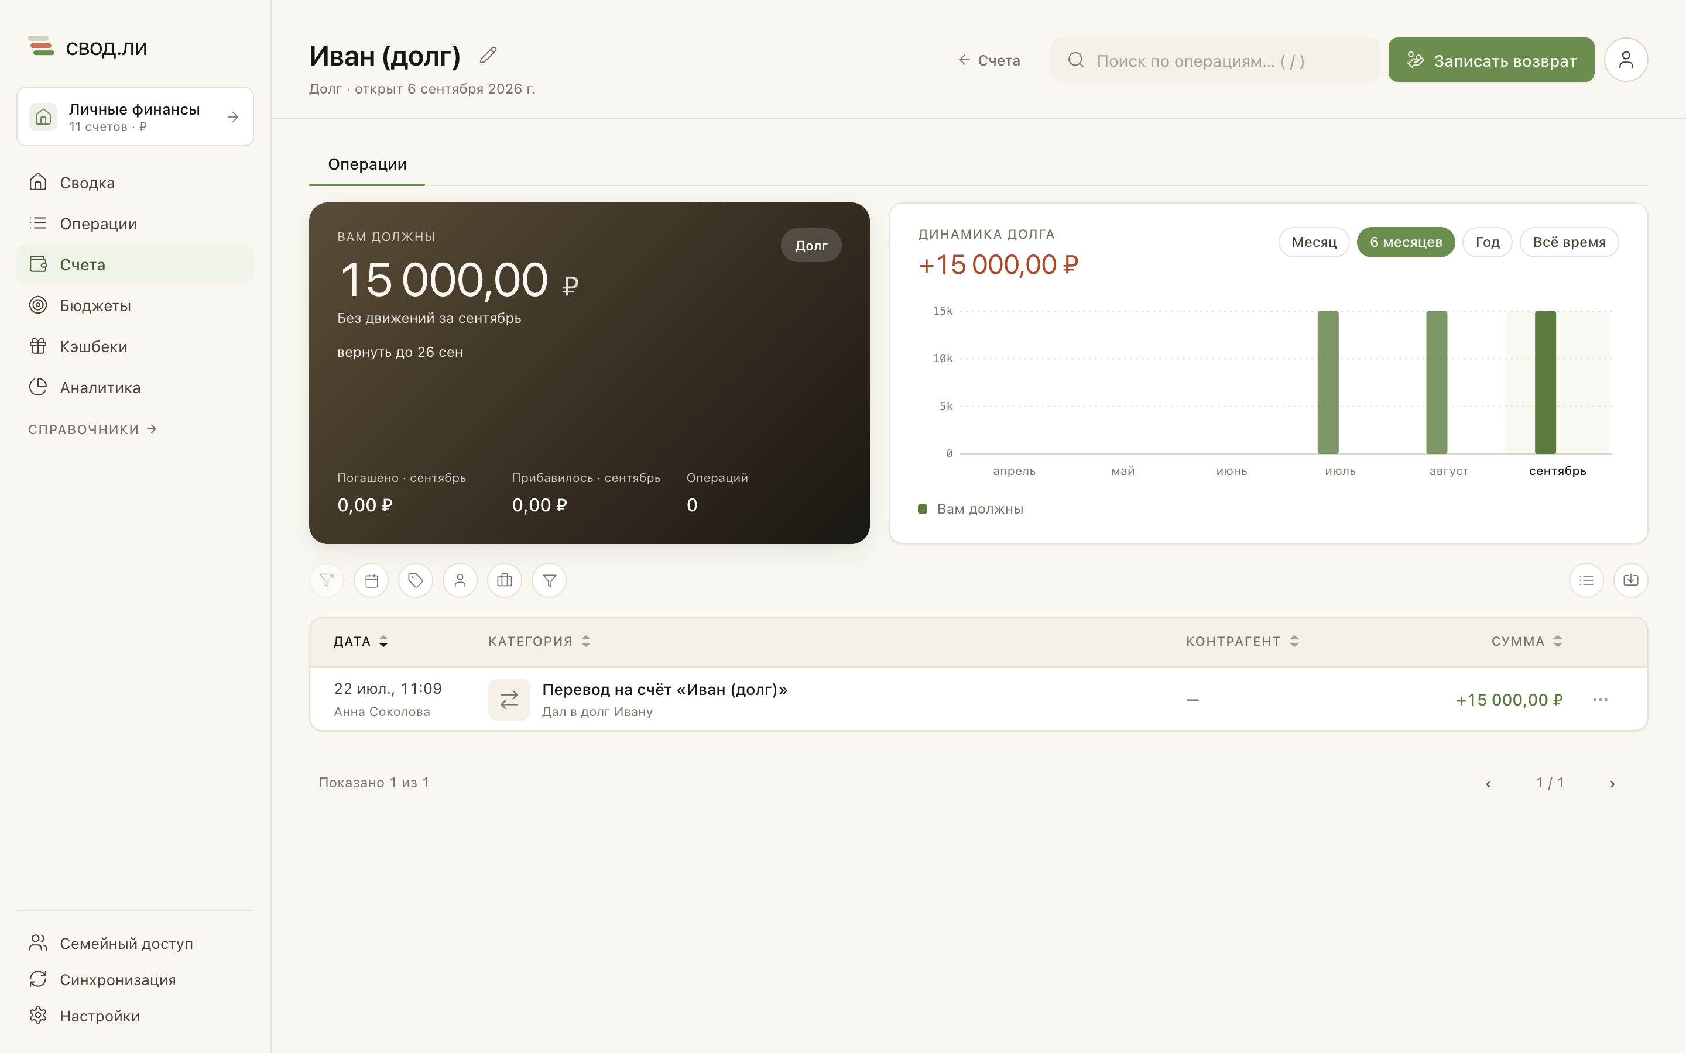1686x1053 pixels.
Task: Click the pencil icon to rename the account
Action: 488,55
